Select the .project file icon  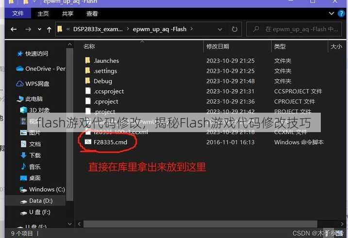click(88, 111)
